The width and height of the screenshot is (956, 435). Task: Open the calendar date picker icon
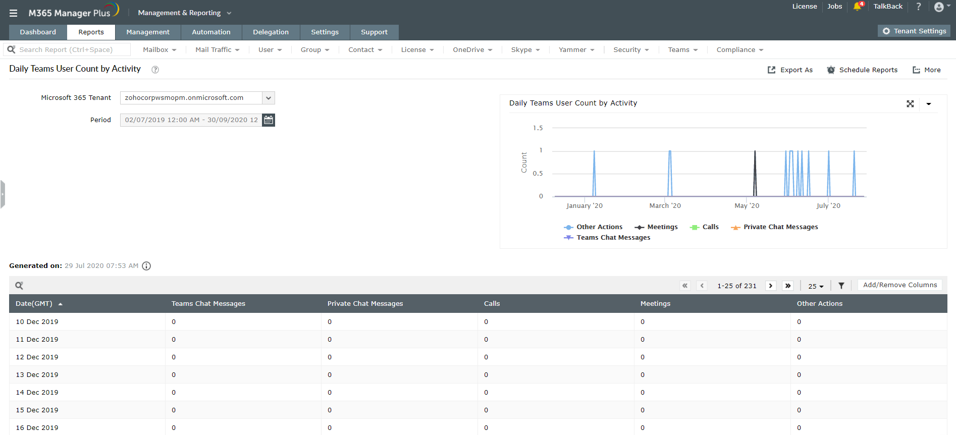[x=269, y=120]
